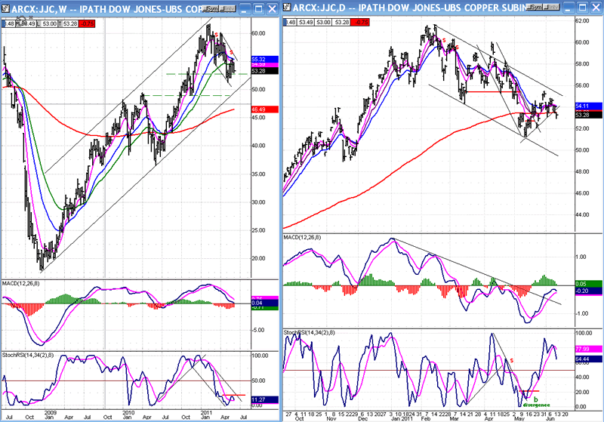Click the 53.49 quote value in daily chart
The width and height of the screenshot is (604, 422).
point(306,23)
